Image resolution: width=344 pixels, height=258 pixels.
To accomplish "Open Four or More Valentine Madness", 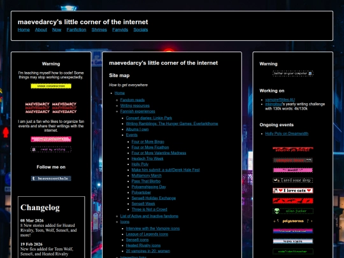I will pos(159,153).
